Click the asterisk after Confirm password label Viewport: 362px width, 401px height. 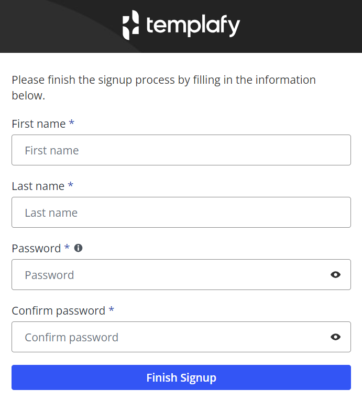tap(112, 309)
